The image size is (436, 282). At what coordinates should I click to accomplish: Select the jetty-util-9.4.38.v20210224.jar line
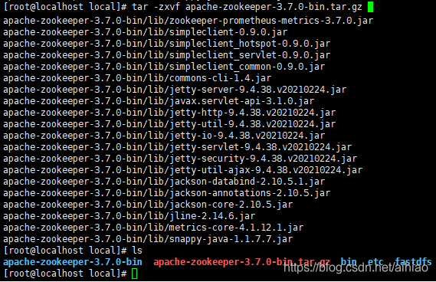[169, 124]
